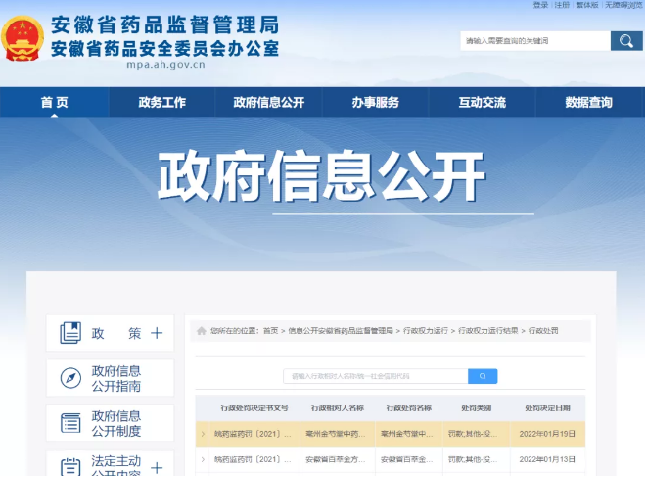Go to 政务工作 in the navigation bar

(162, 103)
